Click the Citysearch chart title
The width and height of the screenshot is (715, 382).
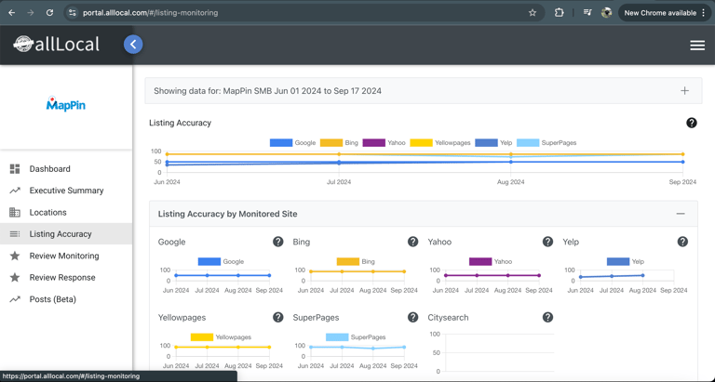tap(448, 317)
